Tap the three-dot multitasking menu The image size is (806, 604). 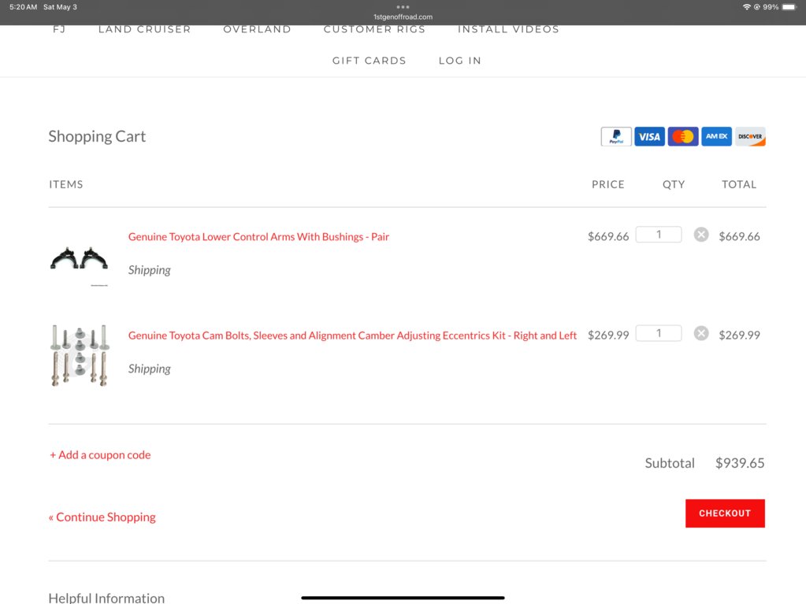tap(403, 6)
